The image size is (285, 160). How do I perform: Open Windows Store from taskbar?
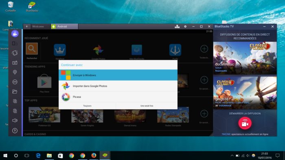click(x=60, y=156)
